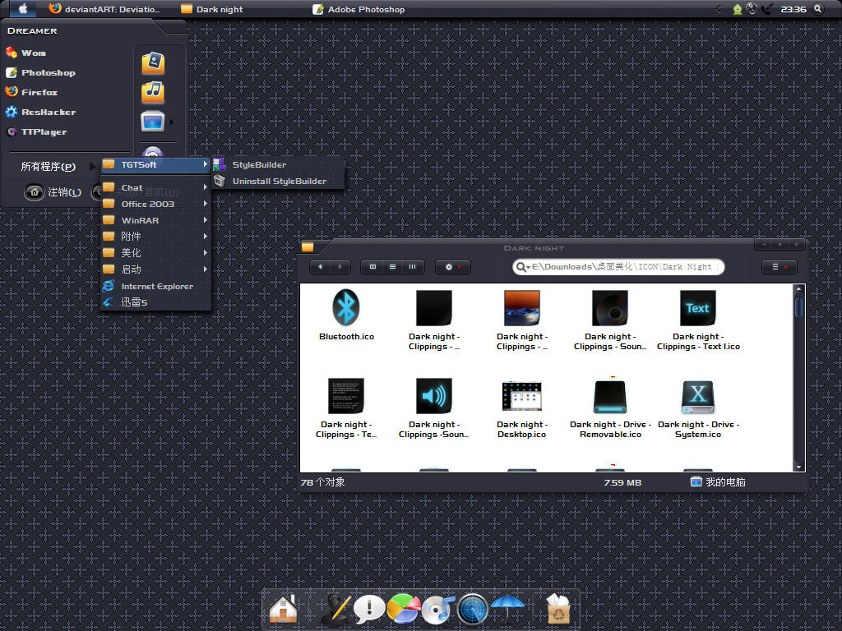Launch Firefox from start menu

point(32,92)
